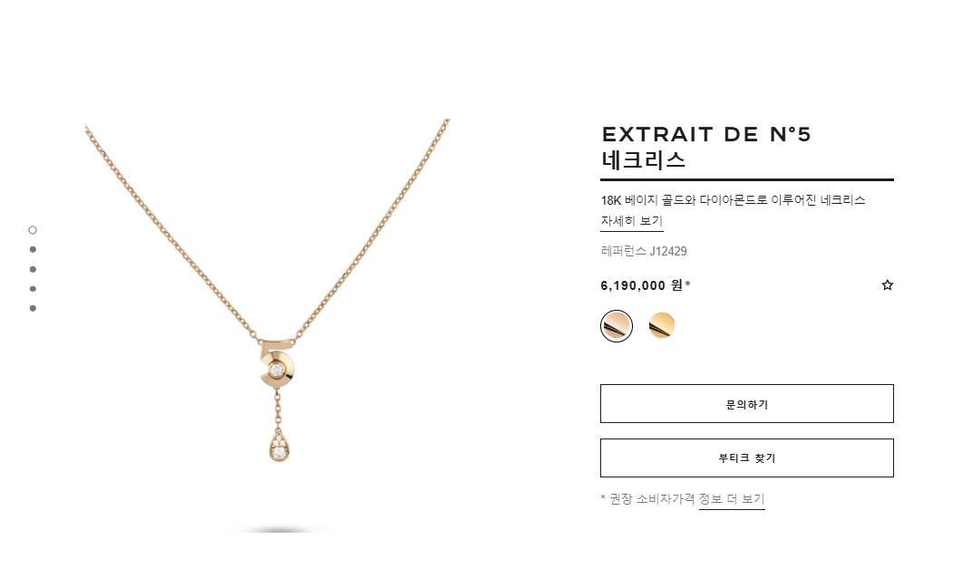Screen dimensions: 953x578
Task: Open the 부티크 찾기 boutique finder
Action: (x=747, y=458)
